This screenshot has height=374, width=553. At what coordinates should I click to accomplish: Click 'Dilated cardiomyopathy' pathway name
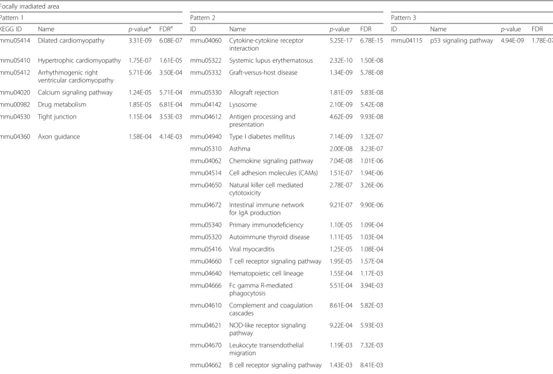coord(72,40)
